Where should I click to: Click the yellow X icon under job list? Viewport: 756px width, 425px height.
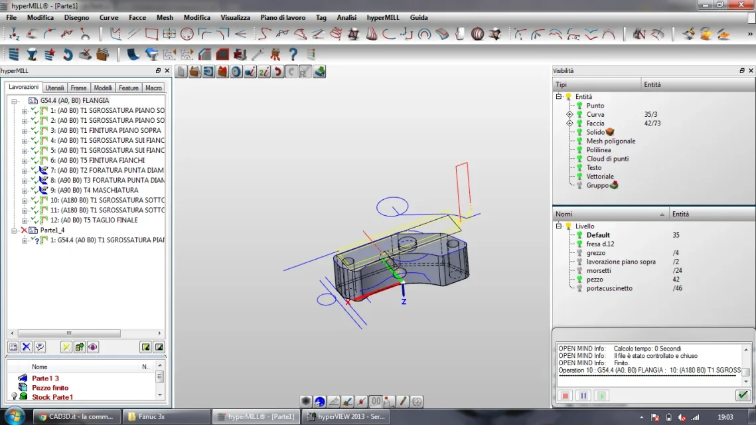(x=66, y=347)
